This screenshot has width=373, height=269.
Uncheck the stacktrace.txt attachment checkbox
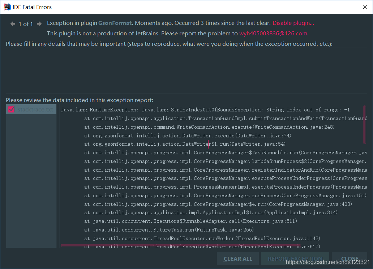click(12, 109)
